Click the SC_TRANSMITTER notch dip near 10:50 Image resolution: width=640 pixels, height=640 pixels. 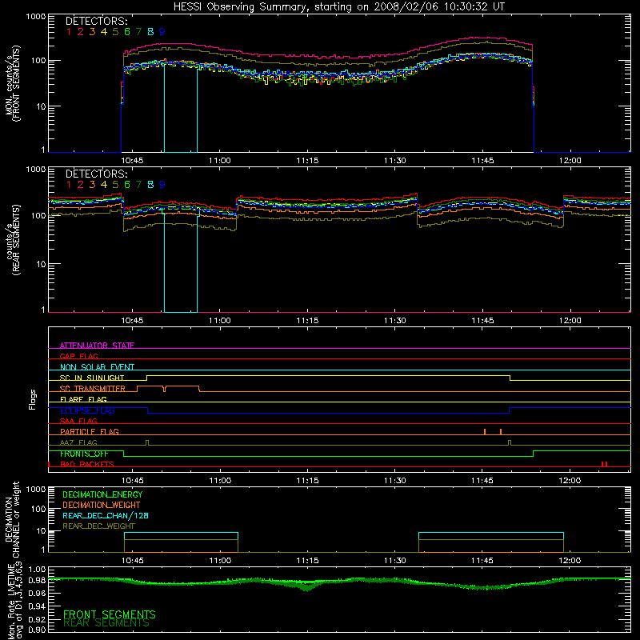coord(165,389)
